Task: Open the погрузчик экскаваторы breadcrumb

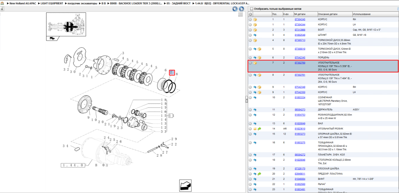Action: pos(83,4)
